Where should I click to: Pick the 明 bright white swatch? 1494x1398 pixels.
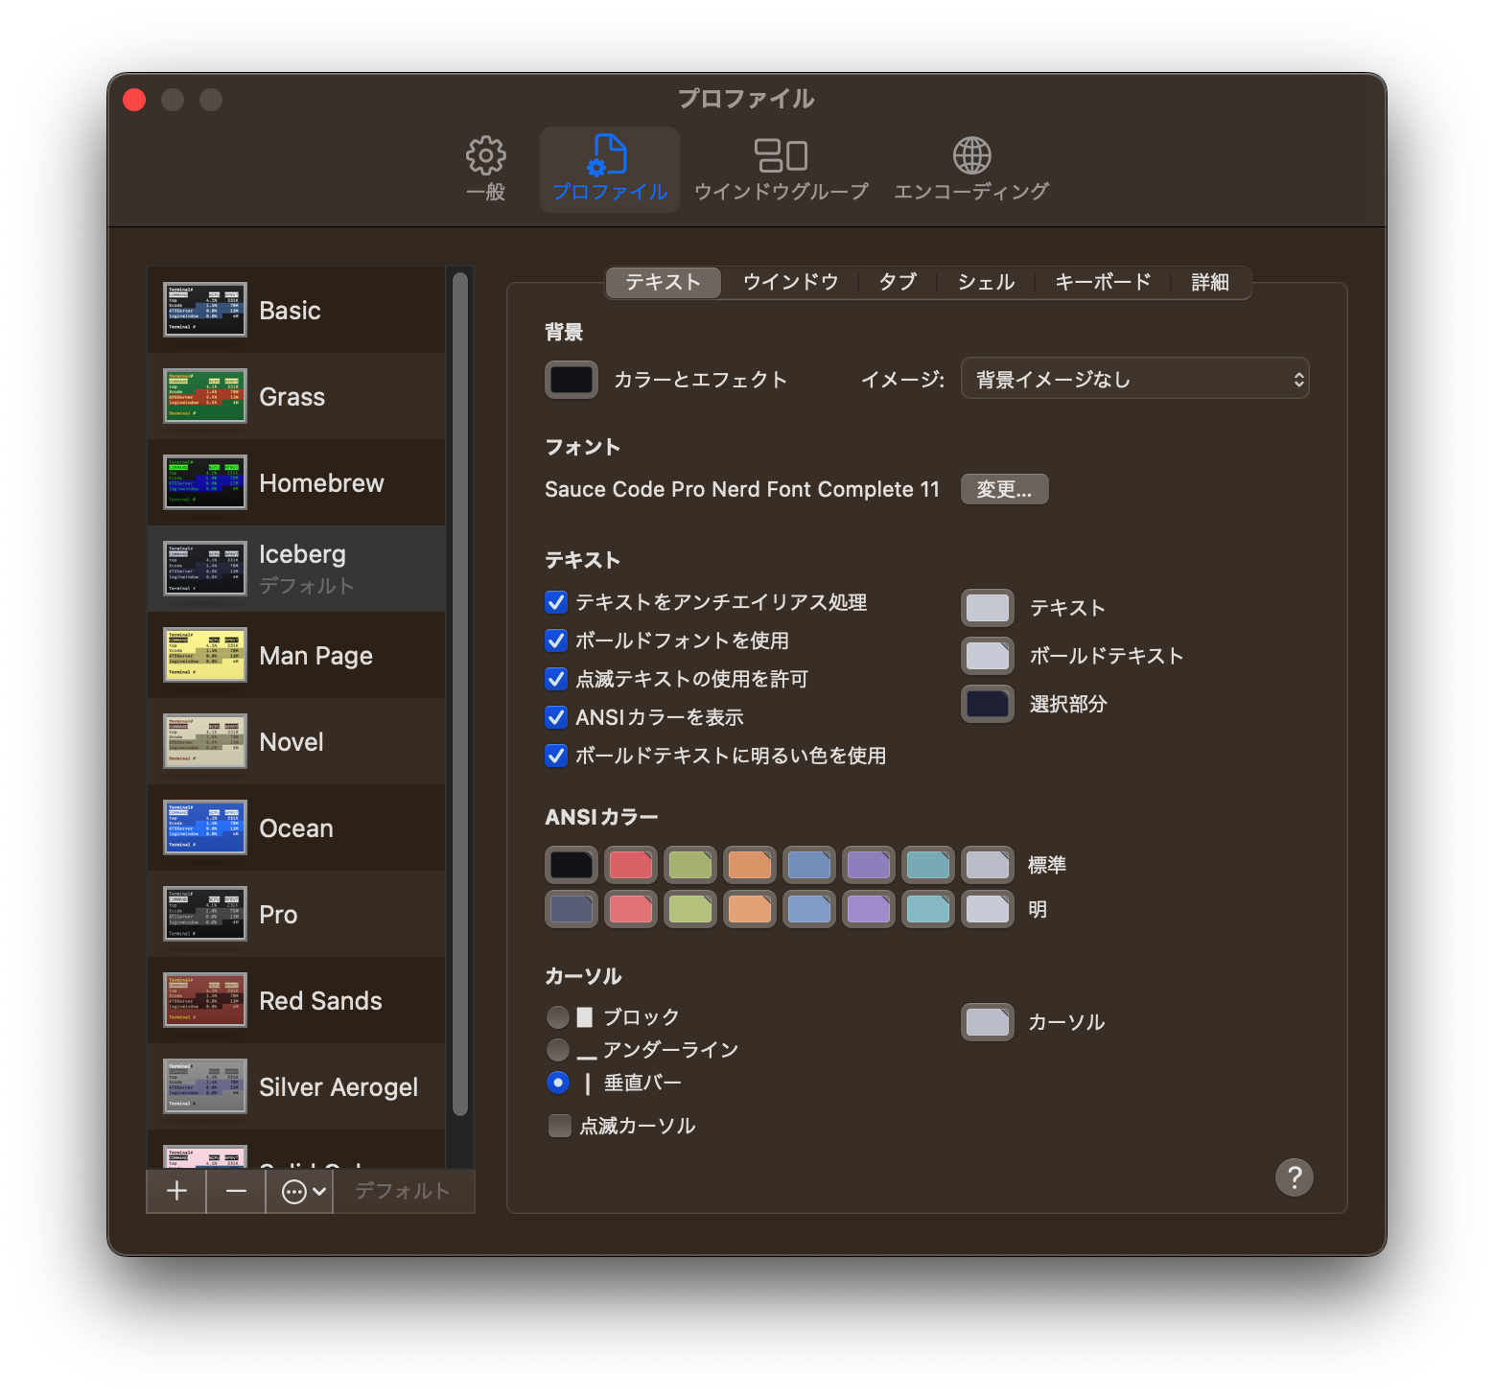coord(988,909)
